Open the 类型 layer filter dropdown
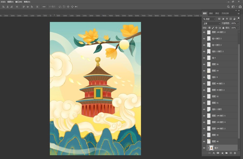 click(x=209, y=19)
